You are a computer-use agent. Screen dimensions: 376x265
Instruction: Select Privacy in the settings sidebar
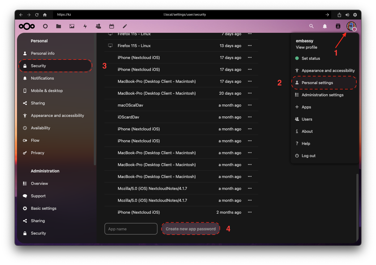coord(37,153)
